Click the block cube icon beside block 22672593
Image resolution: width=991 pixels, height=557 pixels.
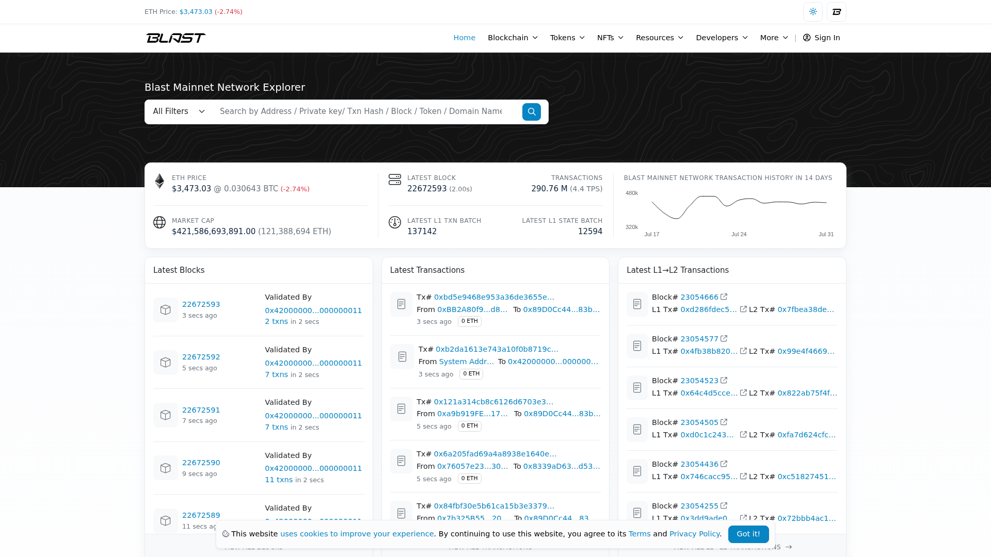point(165,309)
